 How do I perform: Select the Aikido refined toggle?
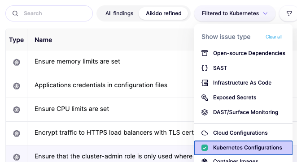tap(163, 13)
